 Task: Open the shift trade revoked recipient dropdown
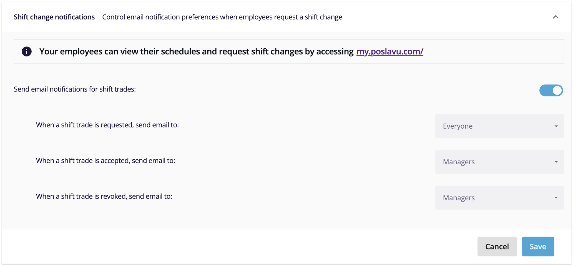[x=499, y=198]
